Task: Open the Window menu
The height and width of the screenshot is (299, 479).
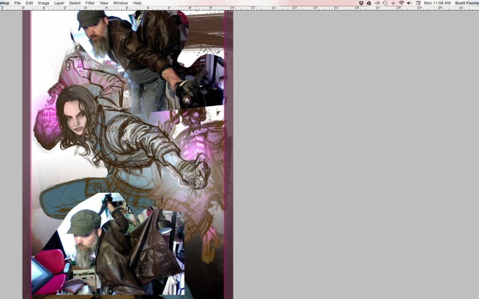Action: tap(120, 3)
